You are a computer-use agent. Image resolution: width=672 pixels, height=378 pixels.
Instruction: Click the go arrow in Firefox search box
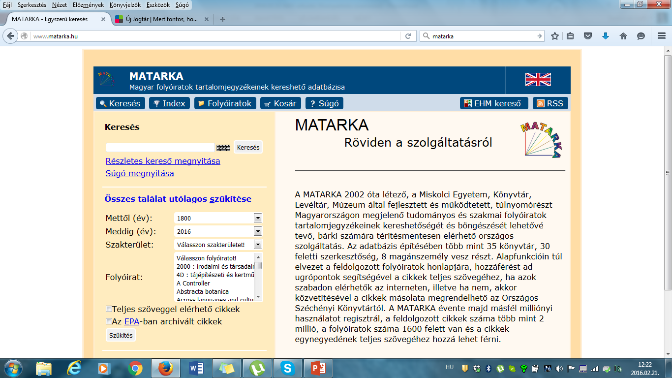pos(540,36)
